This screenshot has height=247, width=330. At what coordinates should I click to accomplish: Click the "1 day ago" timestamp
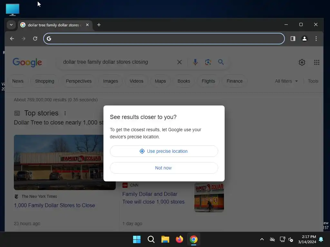(x=132, y=224)
